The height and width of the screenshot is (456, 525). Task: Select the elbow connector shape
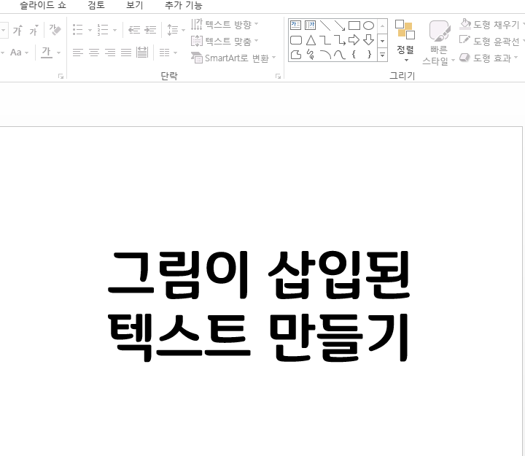pyautogui.click(x=325, y=40)
